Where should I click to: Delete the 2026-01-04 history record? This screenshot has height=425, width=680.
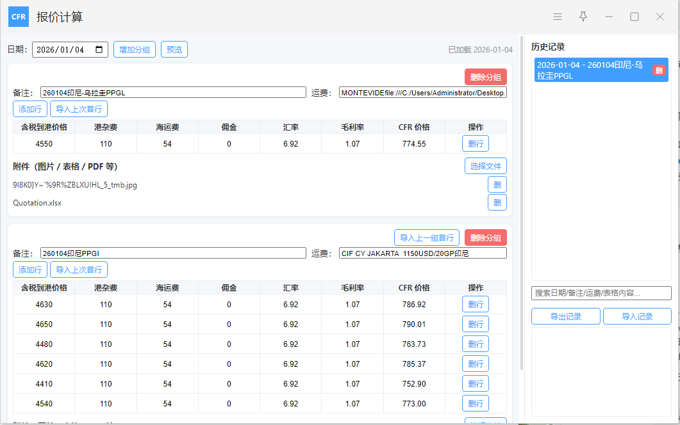click(x=658, y=70)
